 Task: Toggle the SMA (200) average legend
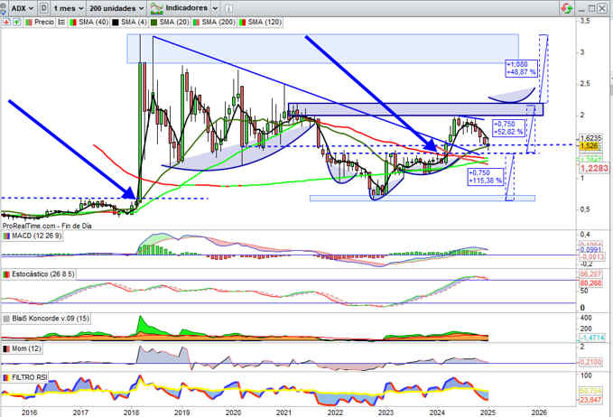tap(222, 20)
